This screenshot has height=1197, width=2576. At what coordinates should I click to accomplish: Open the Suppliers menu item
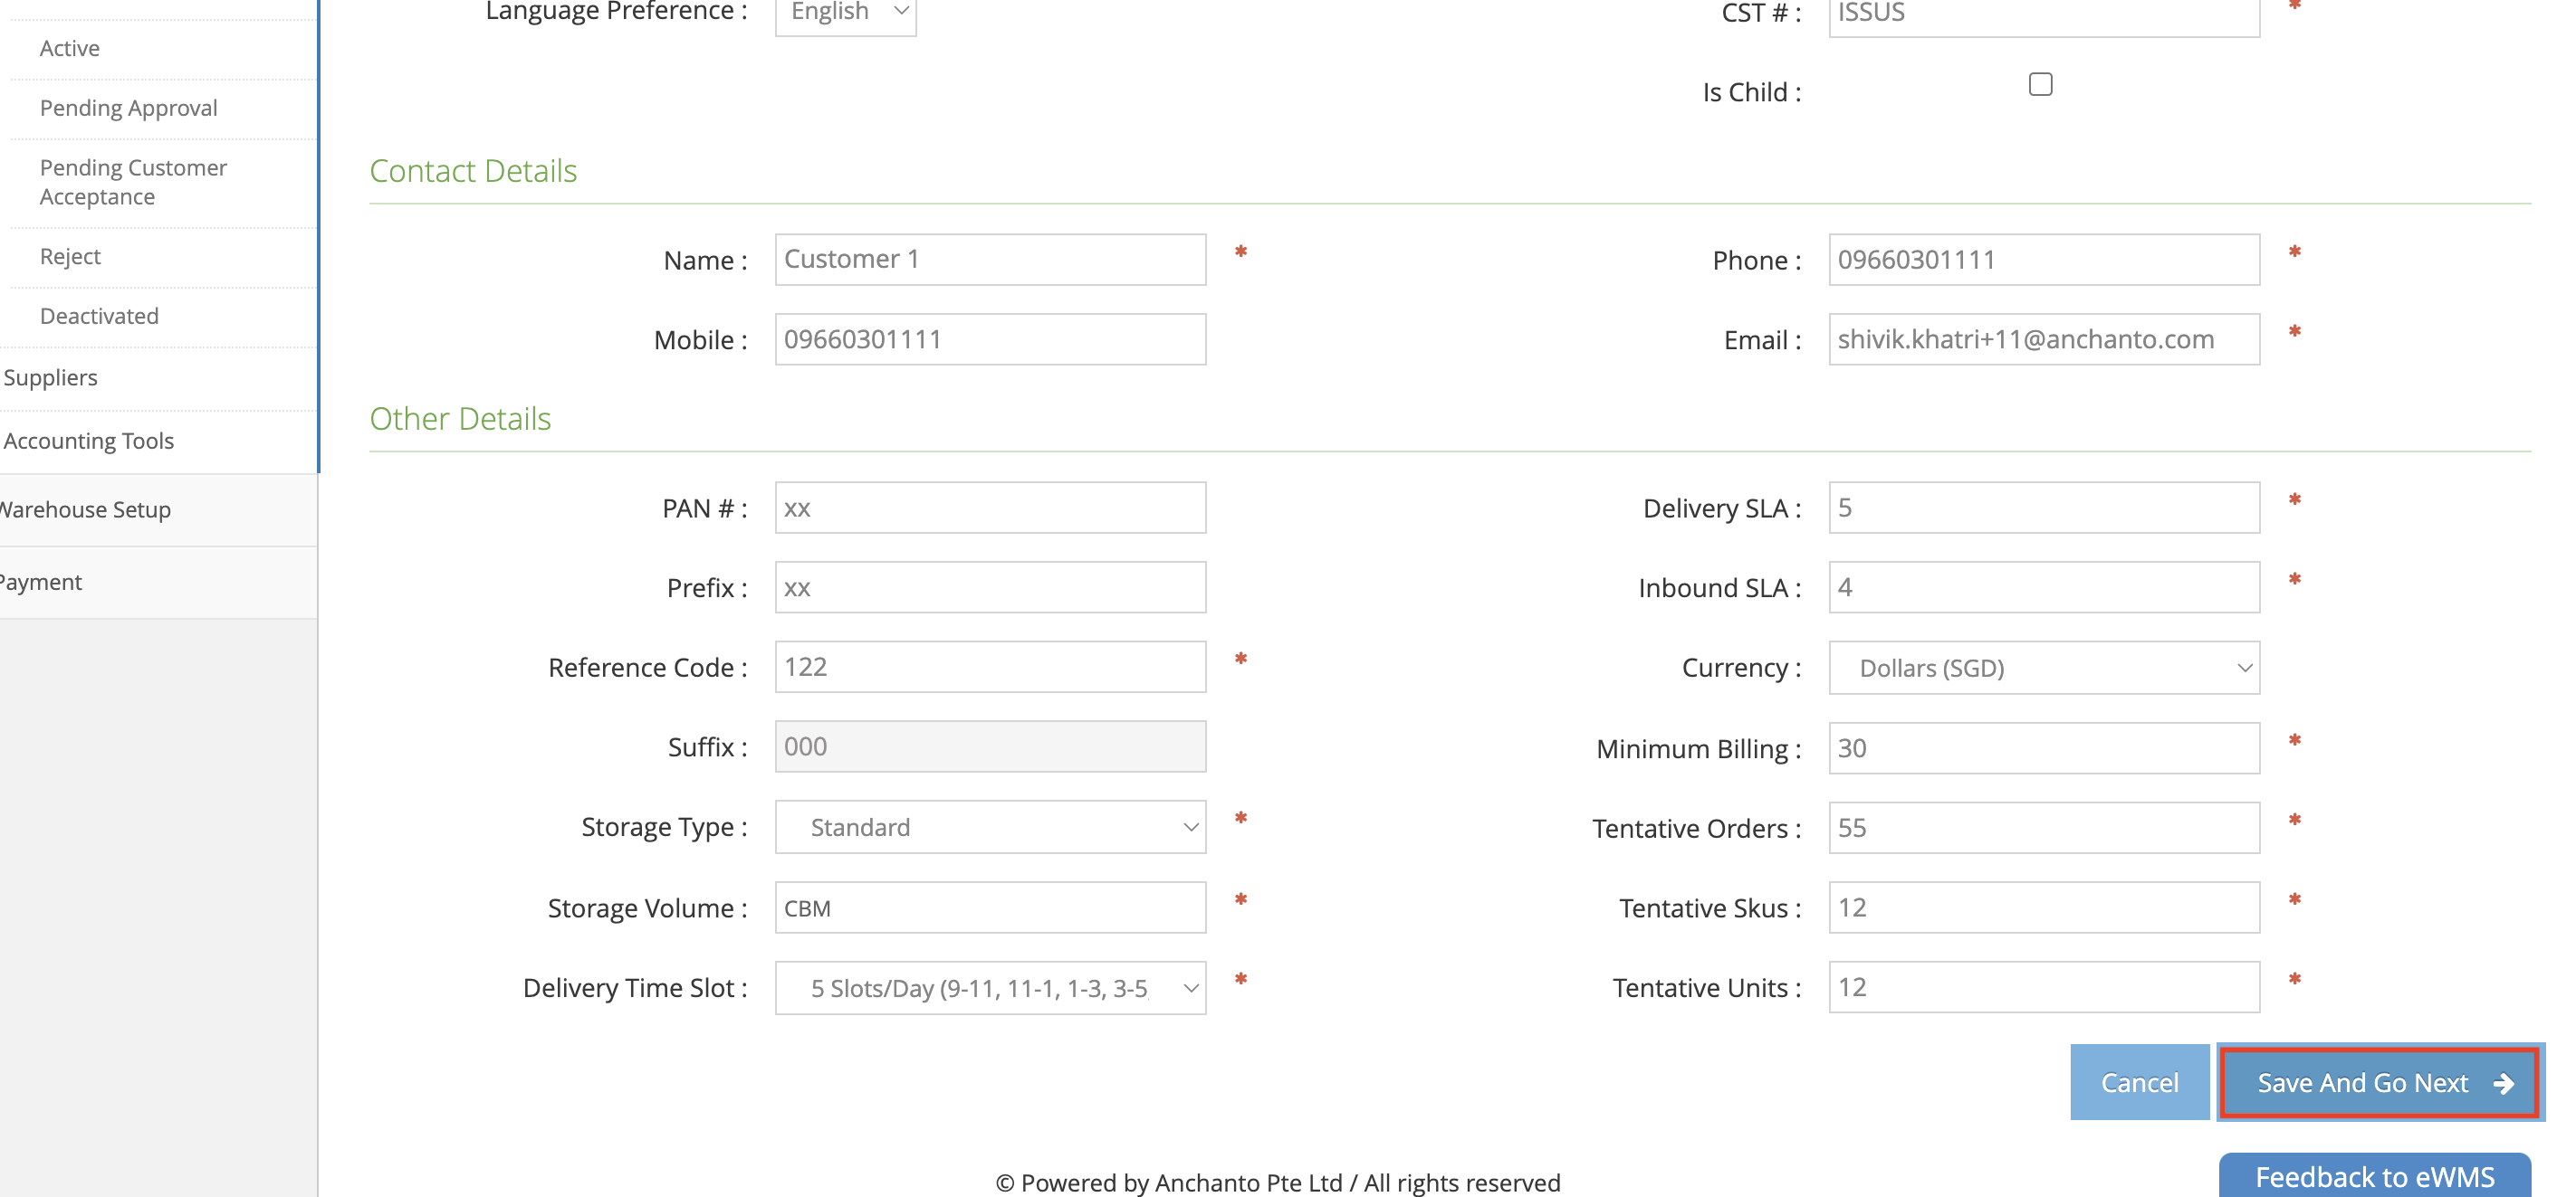51,377
